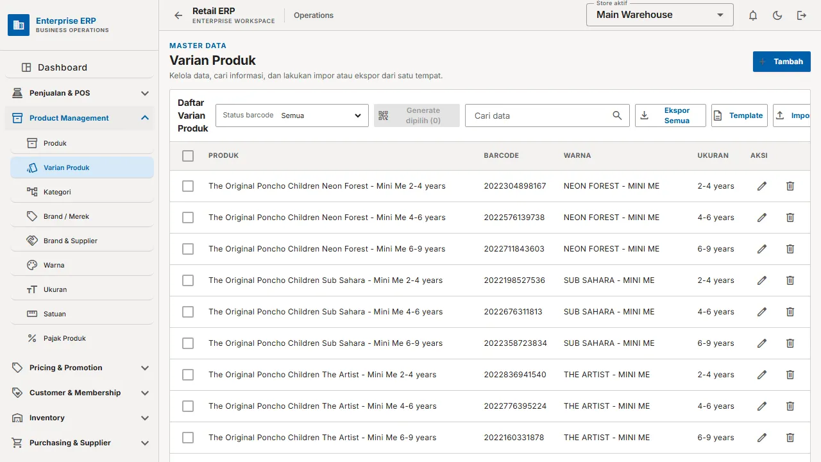Click the back arrow next to Retail ERP
The height and width of the screenshot is (462, 821).
pos(178,15)
